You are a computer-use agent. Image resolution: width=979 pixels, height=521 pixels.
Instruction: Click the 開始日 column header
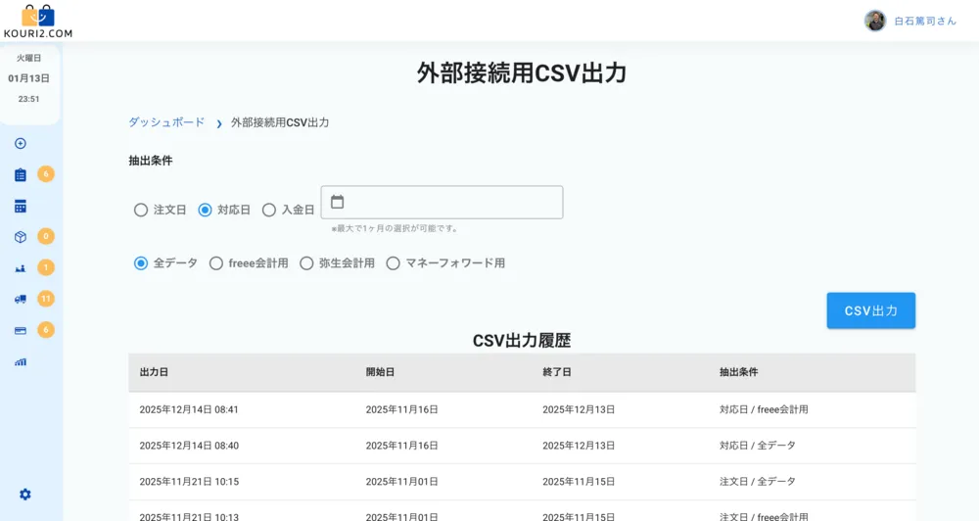[x=380, y=372]
